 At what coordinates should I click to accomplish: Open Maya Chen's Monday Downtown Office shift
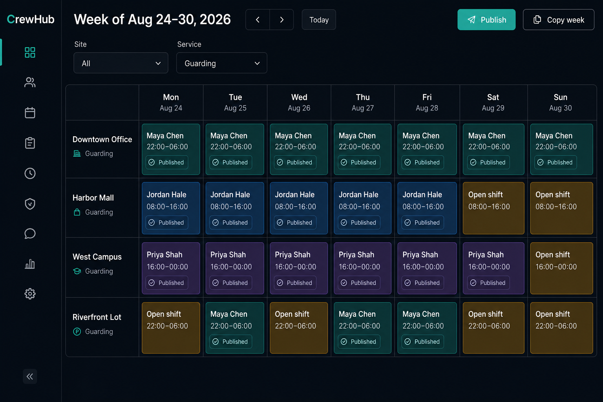[171, 149]
